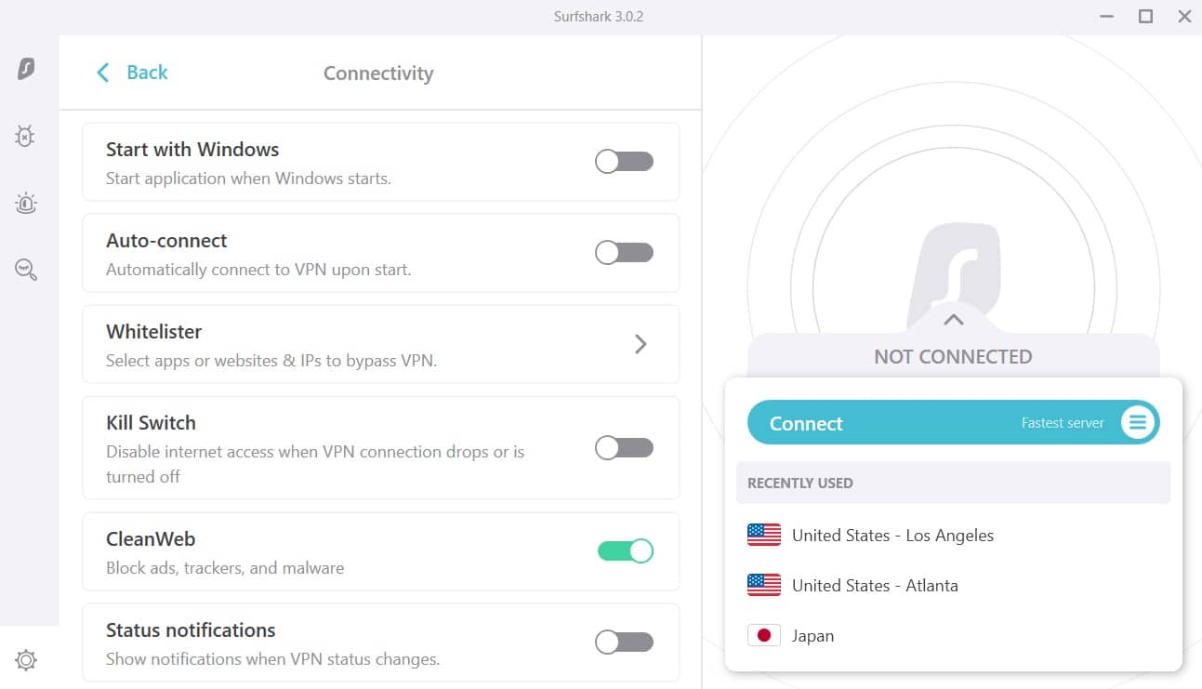
Task: Open the search magnifier icon in sidebar
Action: pyautogui.click(x=26, y=270)
